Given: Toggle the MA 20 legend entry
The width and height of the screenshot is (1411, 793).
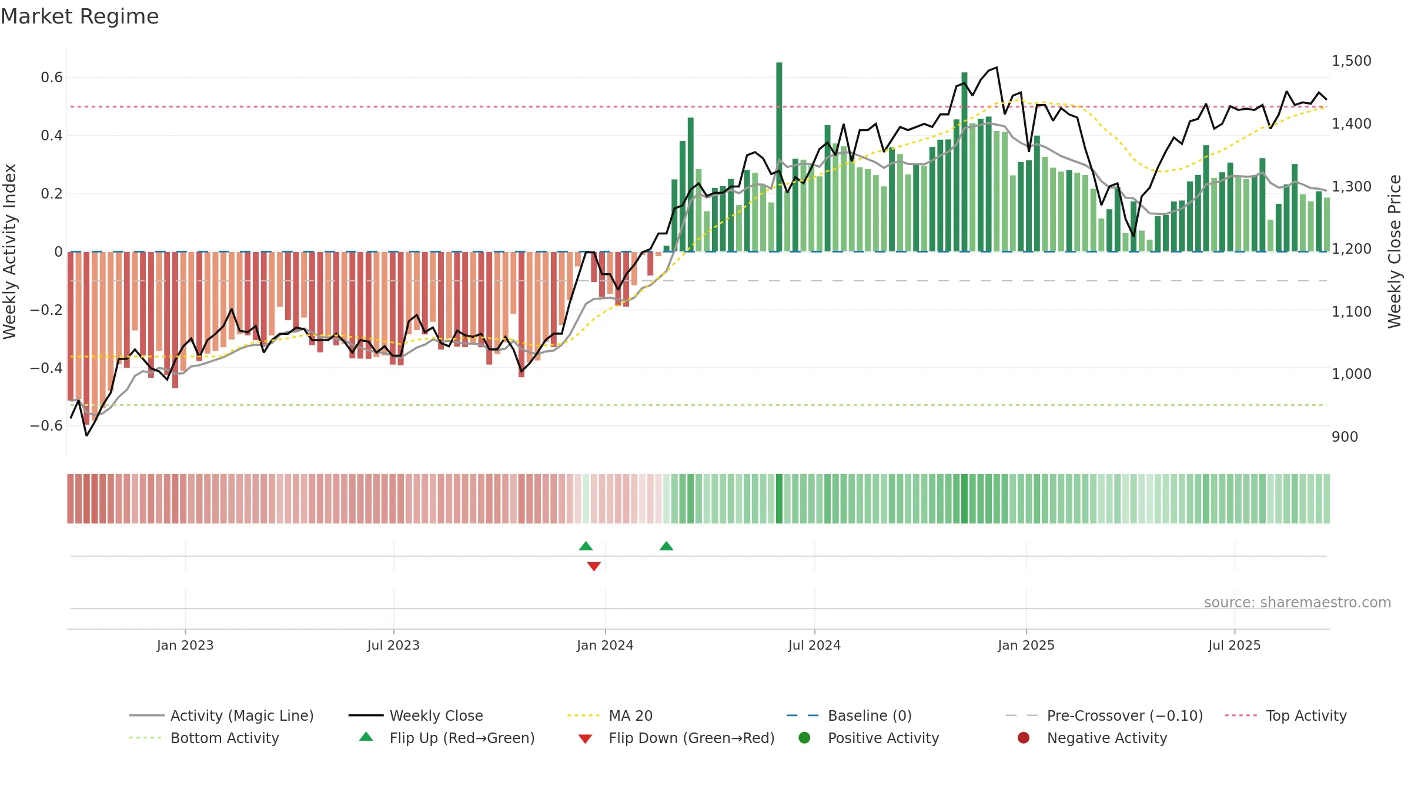Looking at the screenshot, I should pos(610,715).
